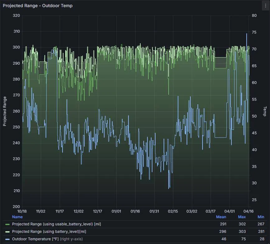The height and width of the screenshot is (244, 270).
Task: Click the 01/31 x-axis date label
Action: [x=154, y=211]
